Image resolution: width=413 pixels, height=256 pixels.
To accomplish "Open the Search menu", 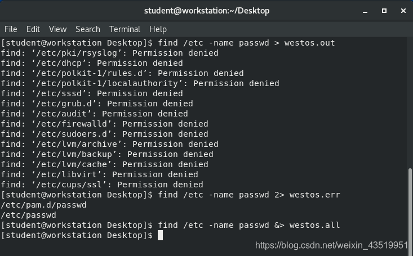I will [x=87, y=29].
